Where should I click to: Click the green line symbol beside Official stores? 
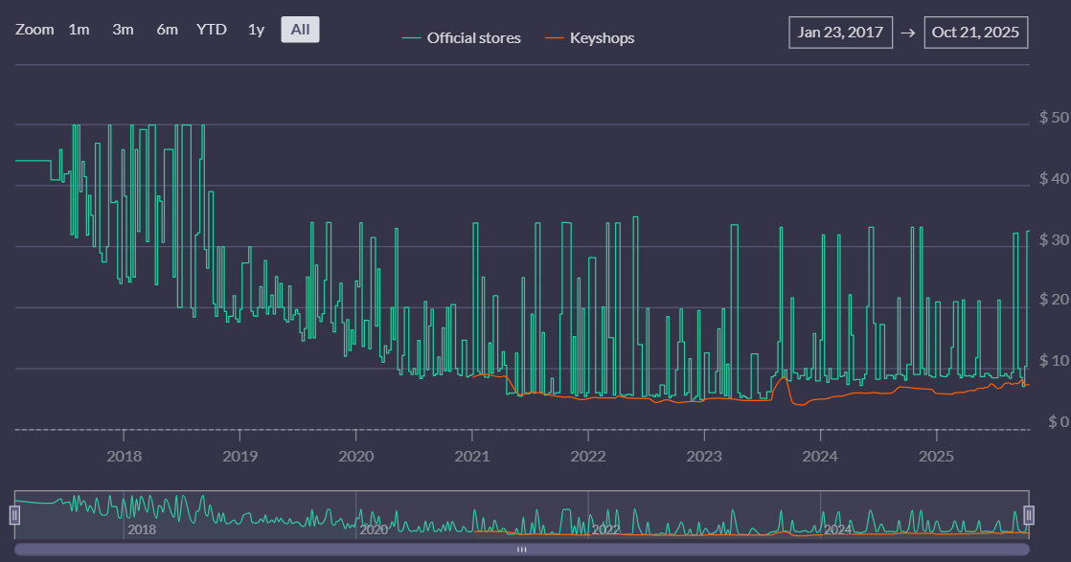pos(412,38)
